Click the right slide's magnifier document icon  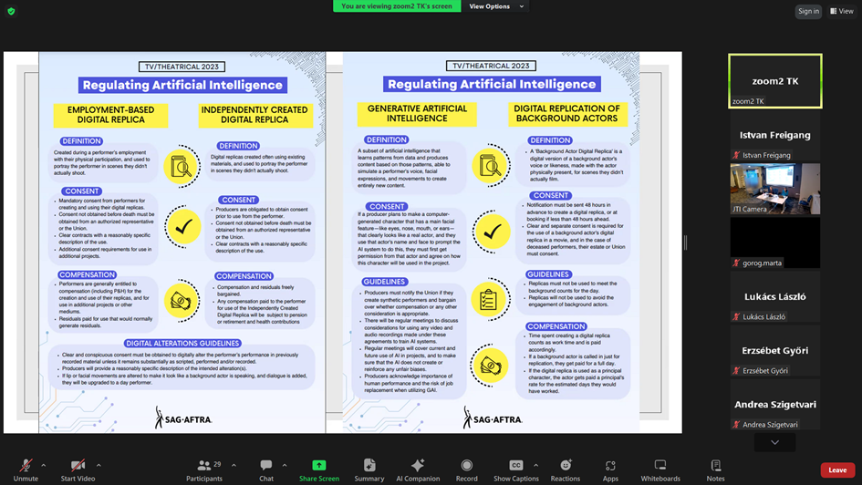(491, 165)
